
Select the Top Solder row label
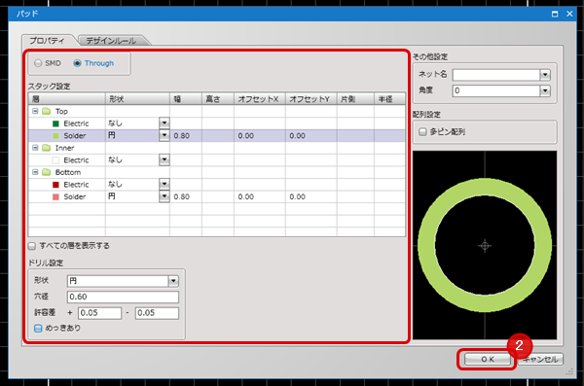[75, 136]
